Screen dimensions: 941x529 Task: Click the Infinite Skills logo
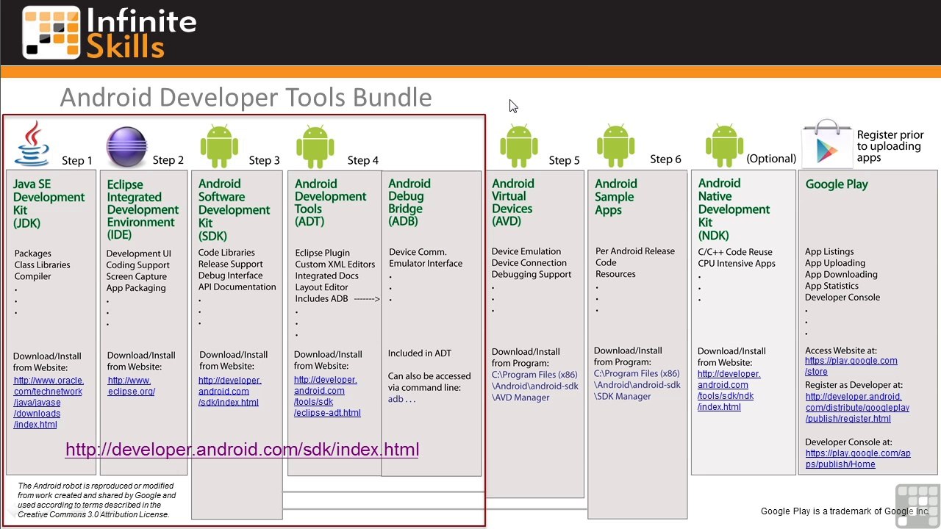coord(110,32)
